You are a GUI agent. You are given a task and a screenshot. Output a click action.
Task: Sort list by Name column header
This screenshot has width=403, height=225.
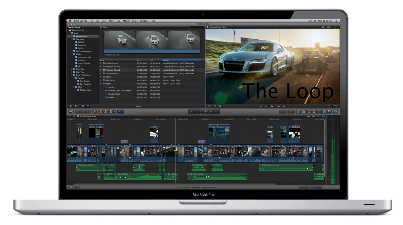(x=117, y=60)
